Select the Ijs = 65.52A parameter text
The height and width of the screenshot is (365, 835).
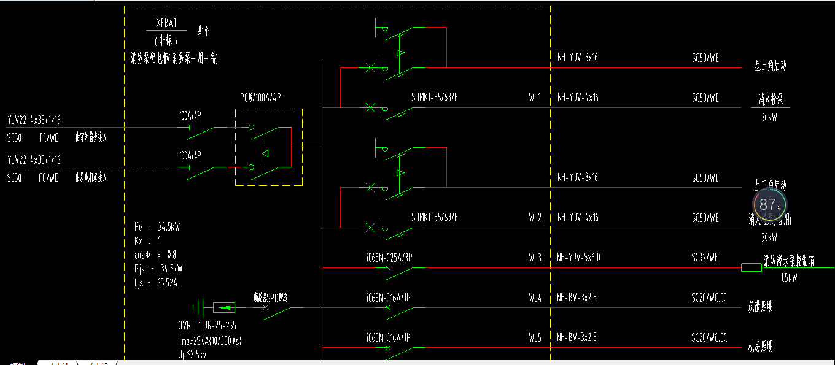pyautogui.click(x=155, y=283)
